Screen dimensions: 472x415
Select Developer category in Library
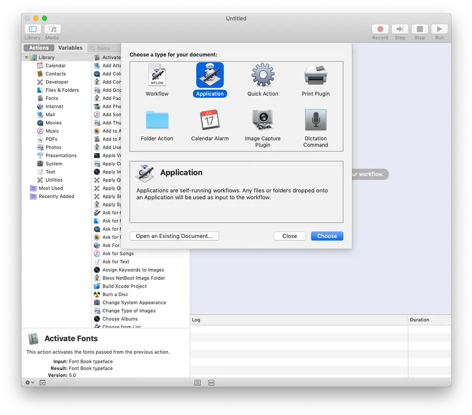click(x=57, y=82)
